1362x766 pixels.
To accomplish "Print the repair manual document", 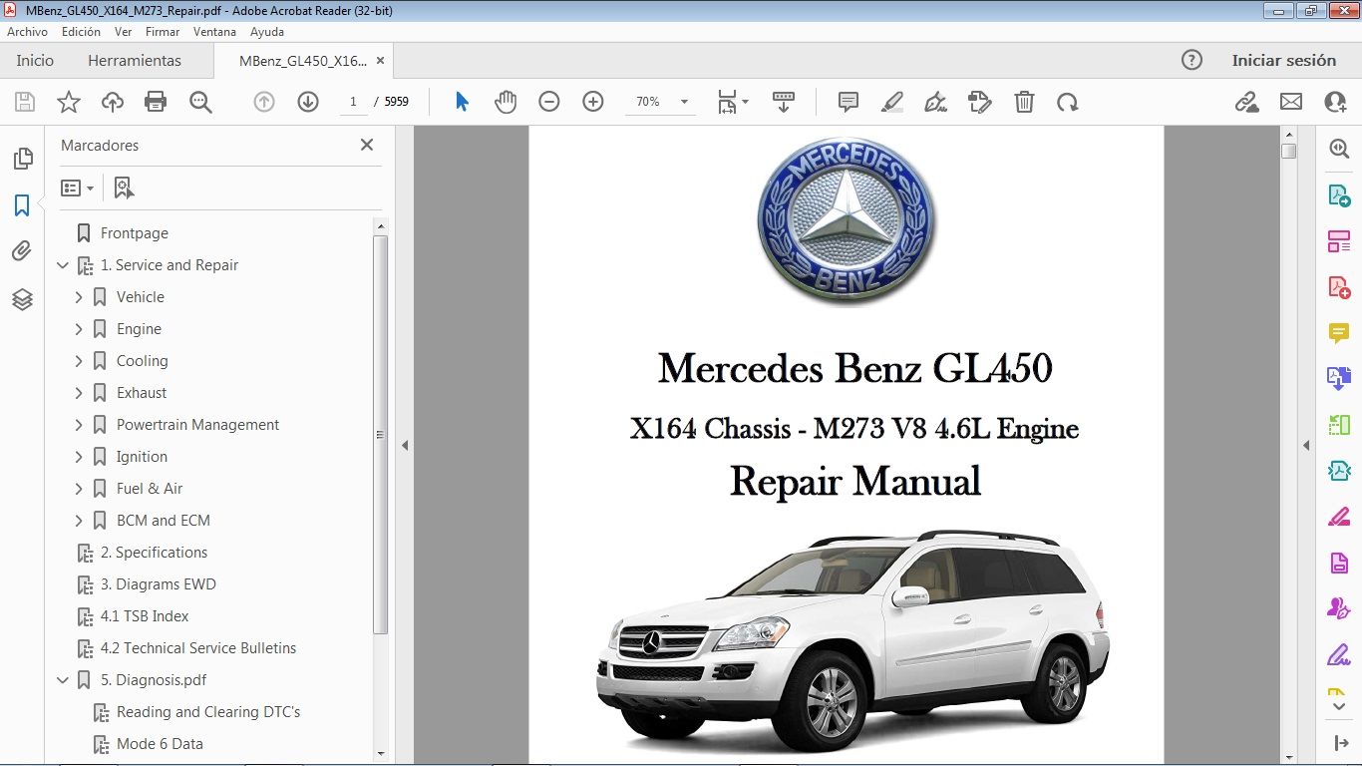I will point(156,101).
